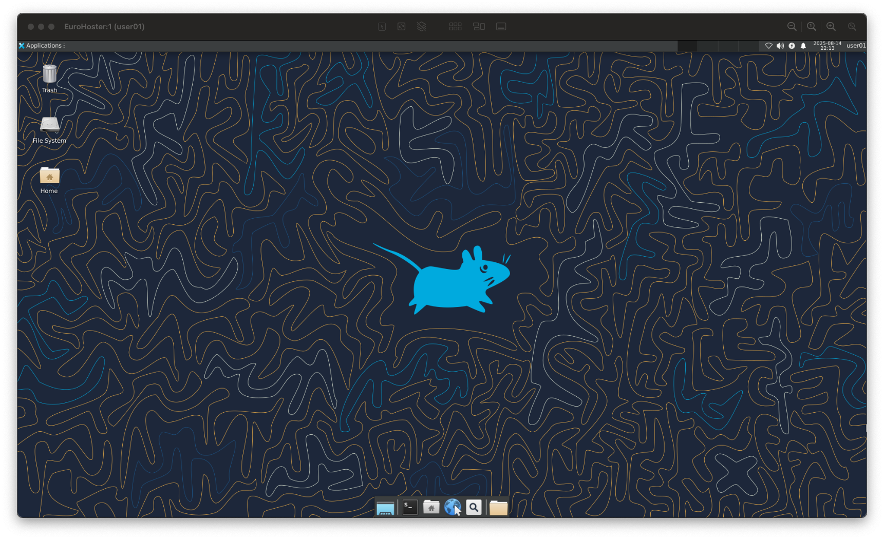Toggle pointer mode icon in viewer toolbar
Image resolution: width=884 pixels, height=539 pixels.
(x=382, y=27)
